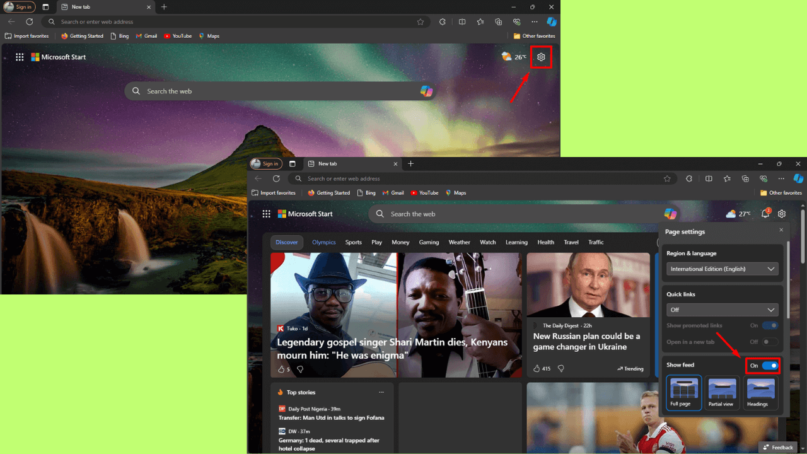Switch to Money feed tab
The image size is (807, 454).
point(400,242)
